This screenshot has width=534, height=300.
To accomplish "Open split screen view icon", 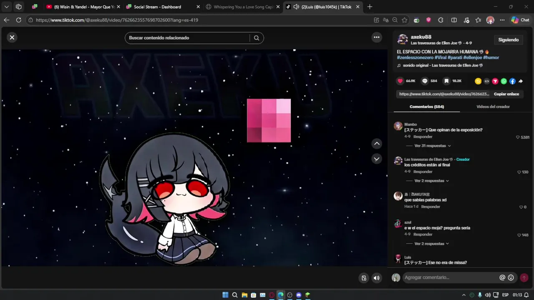I will point(454,20).
